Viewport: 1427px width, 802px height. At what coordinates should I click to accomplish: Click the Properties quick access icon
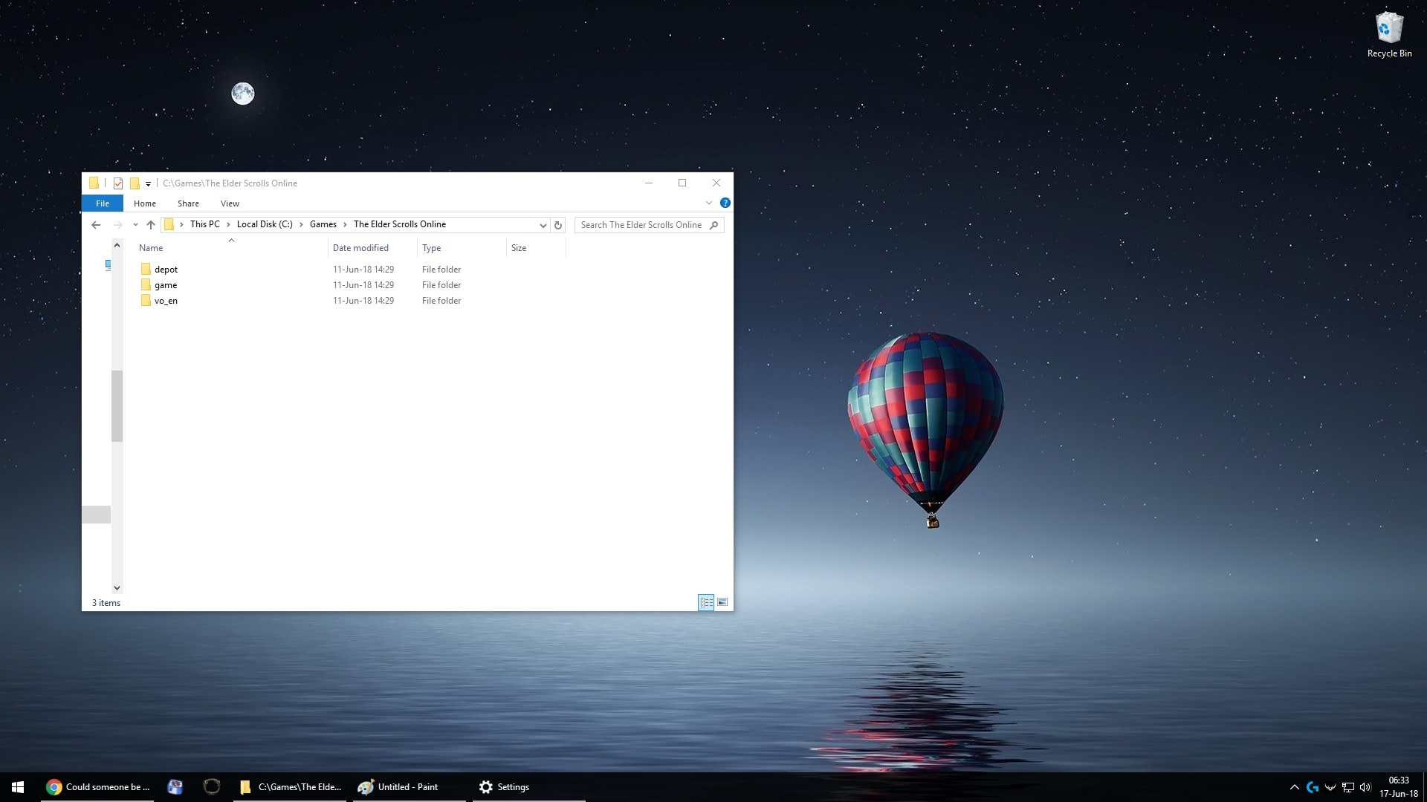118,183
